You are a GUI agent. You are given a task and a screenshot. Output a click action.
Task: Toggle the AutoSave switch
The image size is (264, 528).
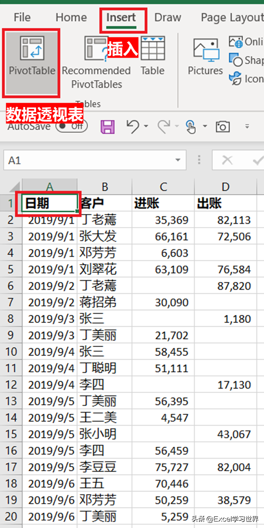click(71, 126)
